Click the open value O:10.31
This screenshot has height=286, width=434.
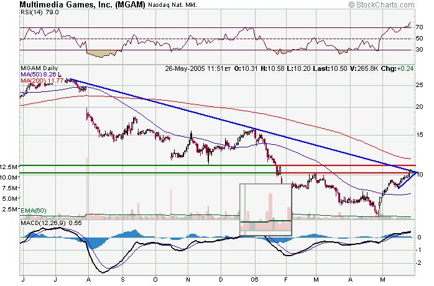coord(246,68)
